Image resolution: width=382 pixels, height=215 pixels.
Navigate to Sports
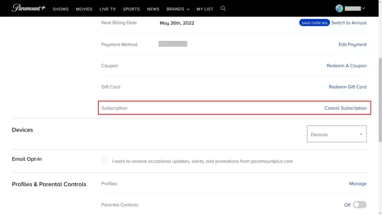pyautogui.click(x=131, y=9)
